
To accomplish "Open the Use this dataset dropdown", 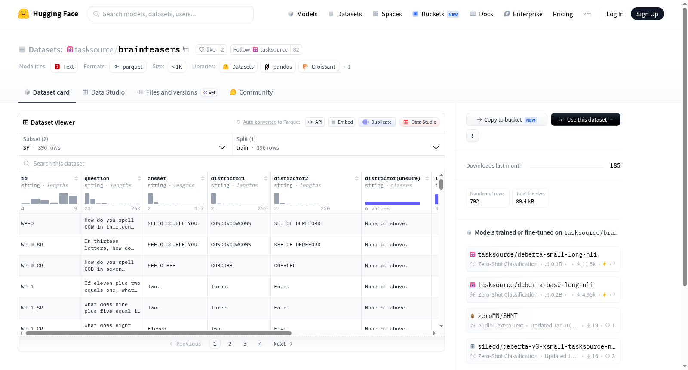I will (x=586, y=119).
